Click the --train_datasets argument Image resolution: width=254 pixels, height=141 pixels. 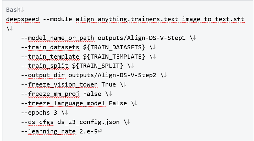point(50,48)
